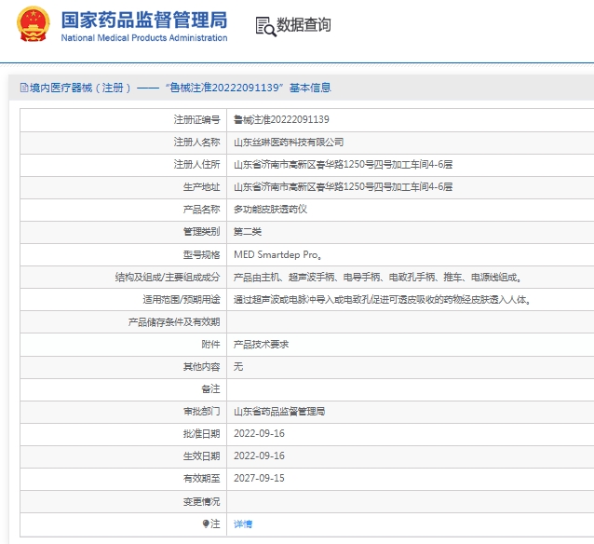Open the 详情 link
Viewport: 594px width, 544px height.
[x=243, y=524]
